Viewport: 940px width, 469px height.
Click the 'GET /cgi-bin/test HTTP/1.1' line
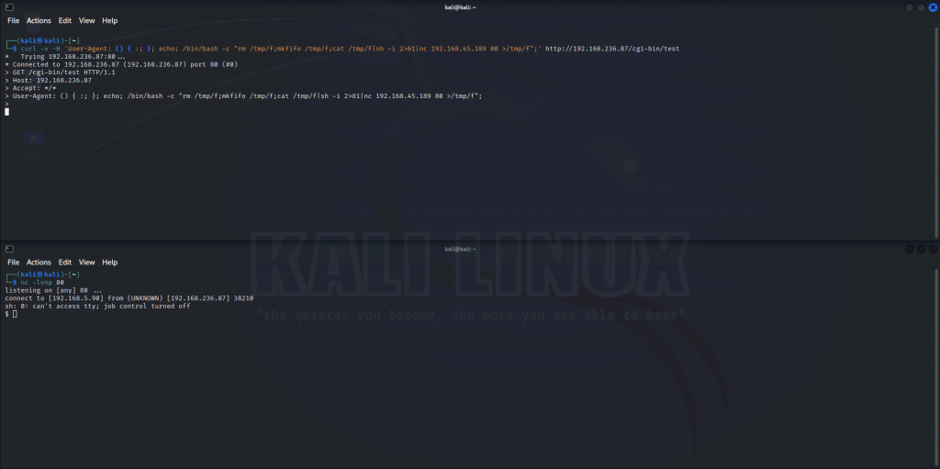pos(60,72)
